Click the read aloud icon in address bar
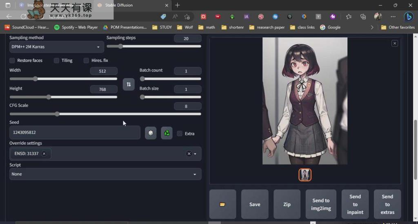Viewport: 418px width, 224px height. pyautogui.click(x=175, y=17)
